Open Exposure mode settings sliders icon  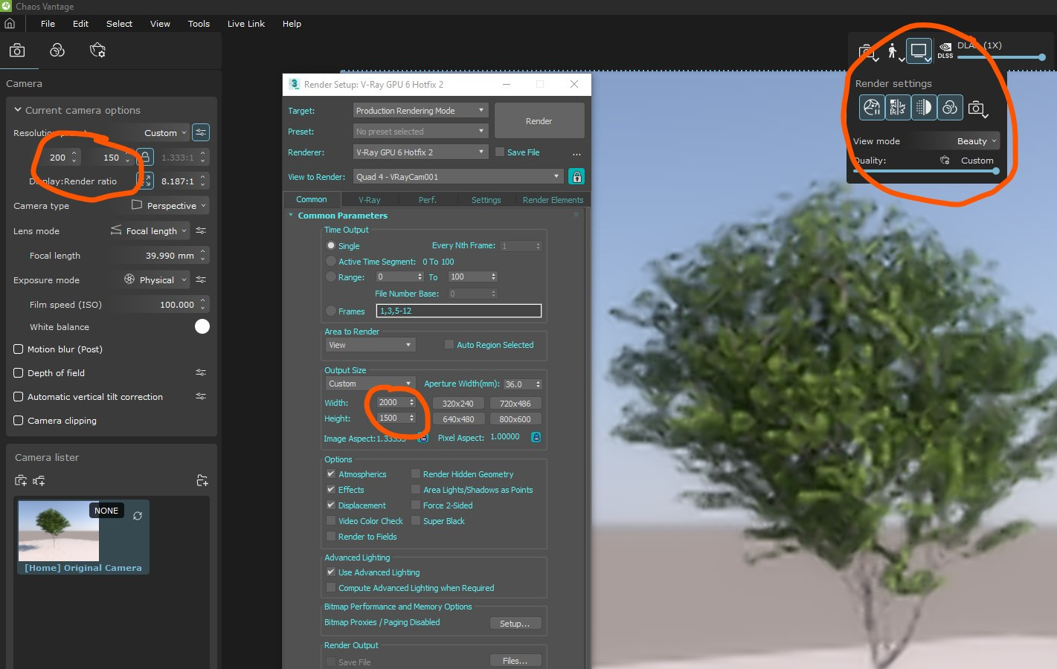201,279
